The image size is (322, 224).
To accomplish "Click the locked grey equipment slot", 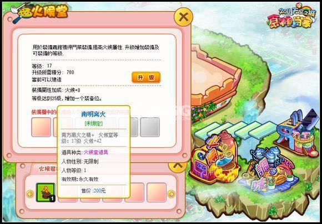I will click(x=150, y=127).
